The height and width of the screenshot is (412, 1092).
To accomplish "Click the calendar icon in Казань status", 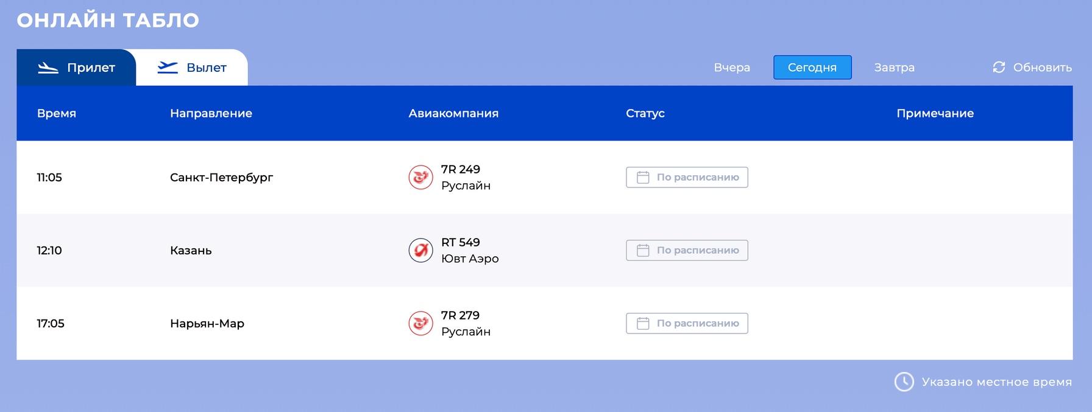I will (643, 250).
